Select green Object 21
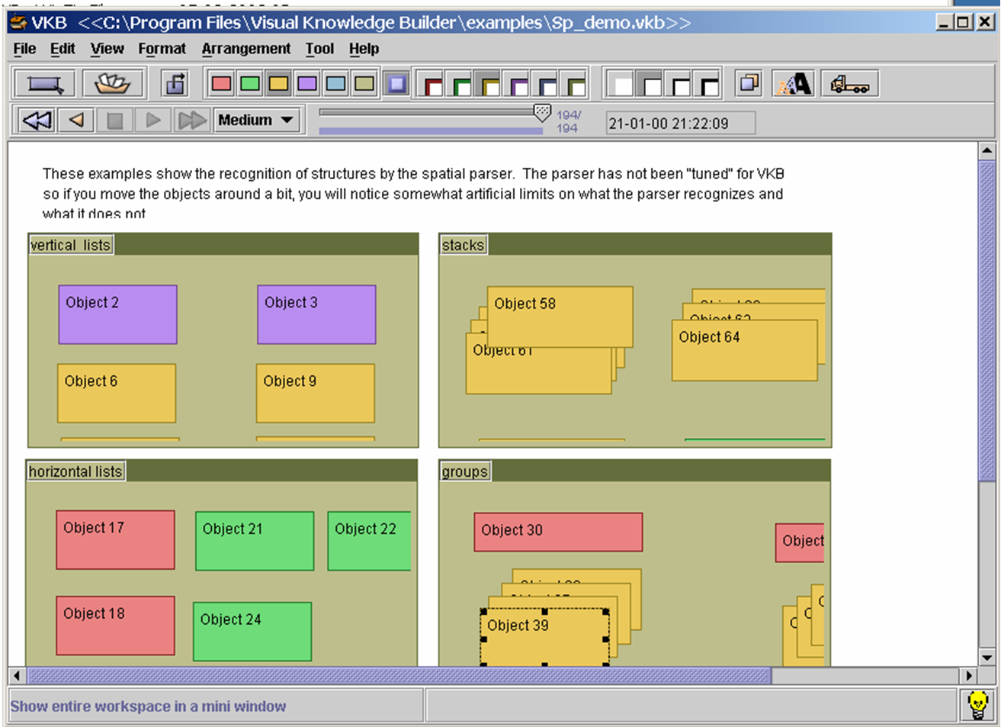1001x727 pixels. pyautogui.click(x=255, y=541)
